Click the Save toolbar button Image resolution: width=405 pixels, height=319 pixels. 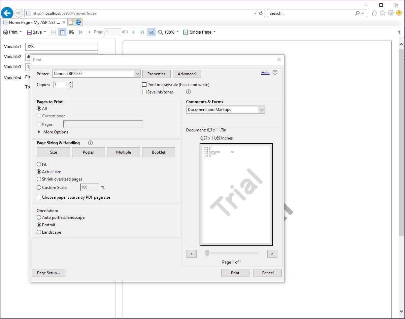34,32
